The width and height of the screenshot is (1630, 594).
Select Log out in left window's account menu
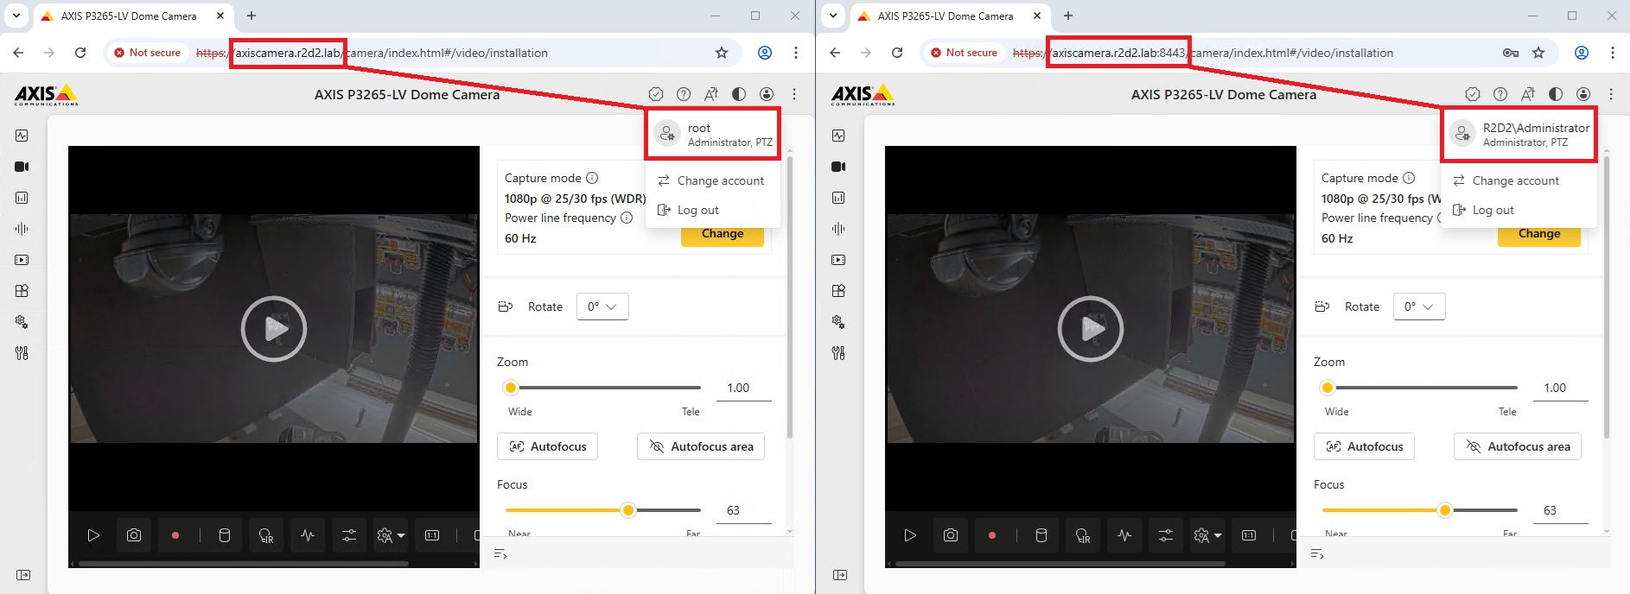click(697, 210)
